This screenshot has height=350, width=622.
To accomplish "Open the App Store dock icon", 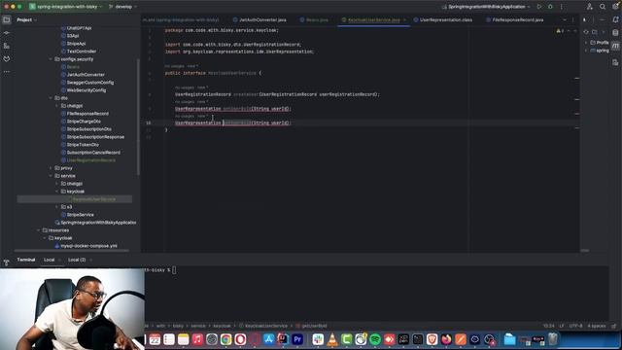I will click(269, 339).
